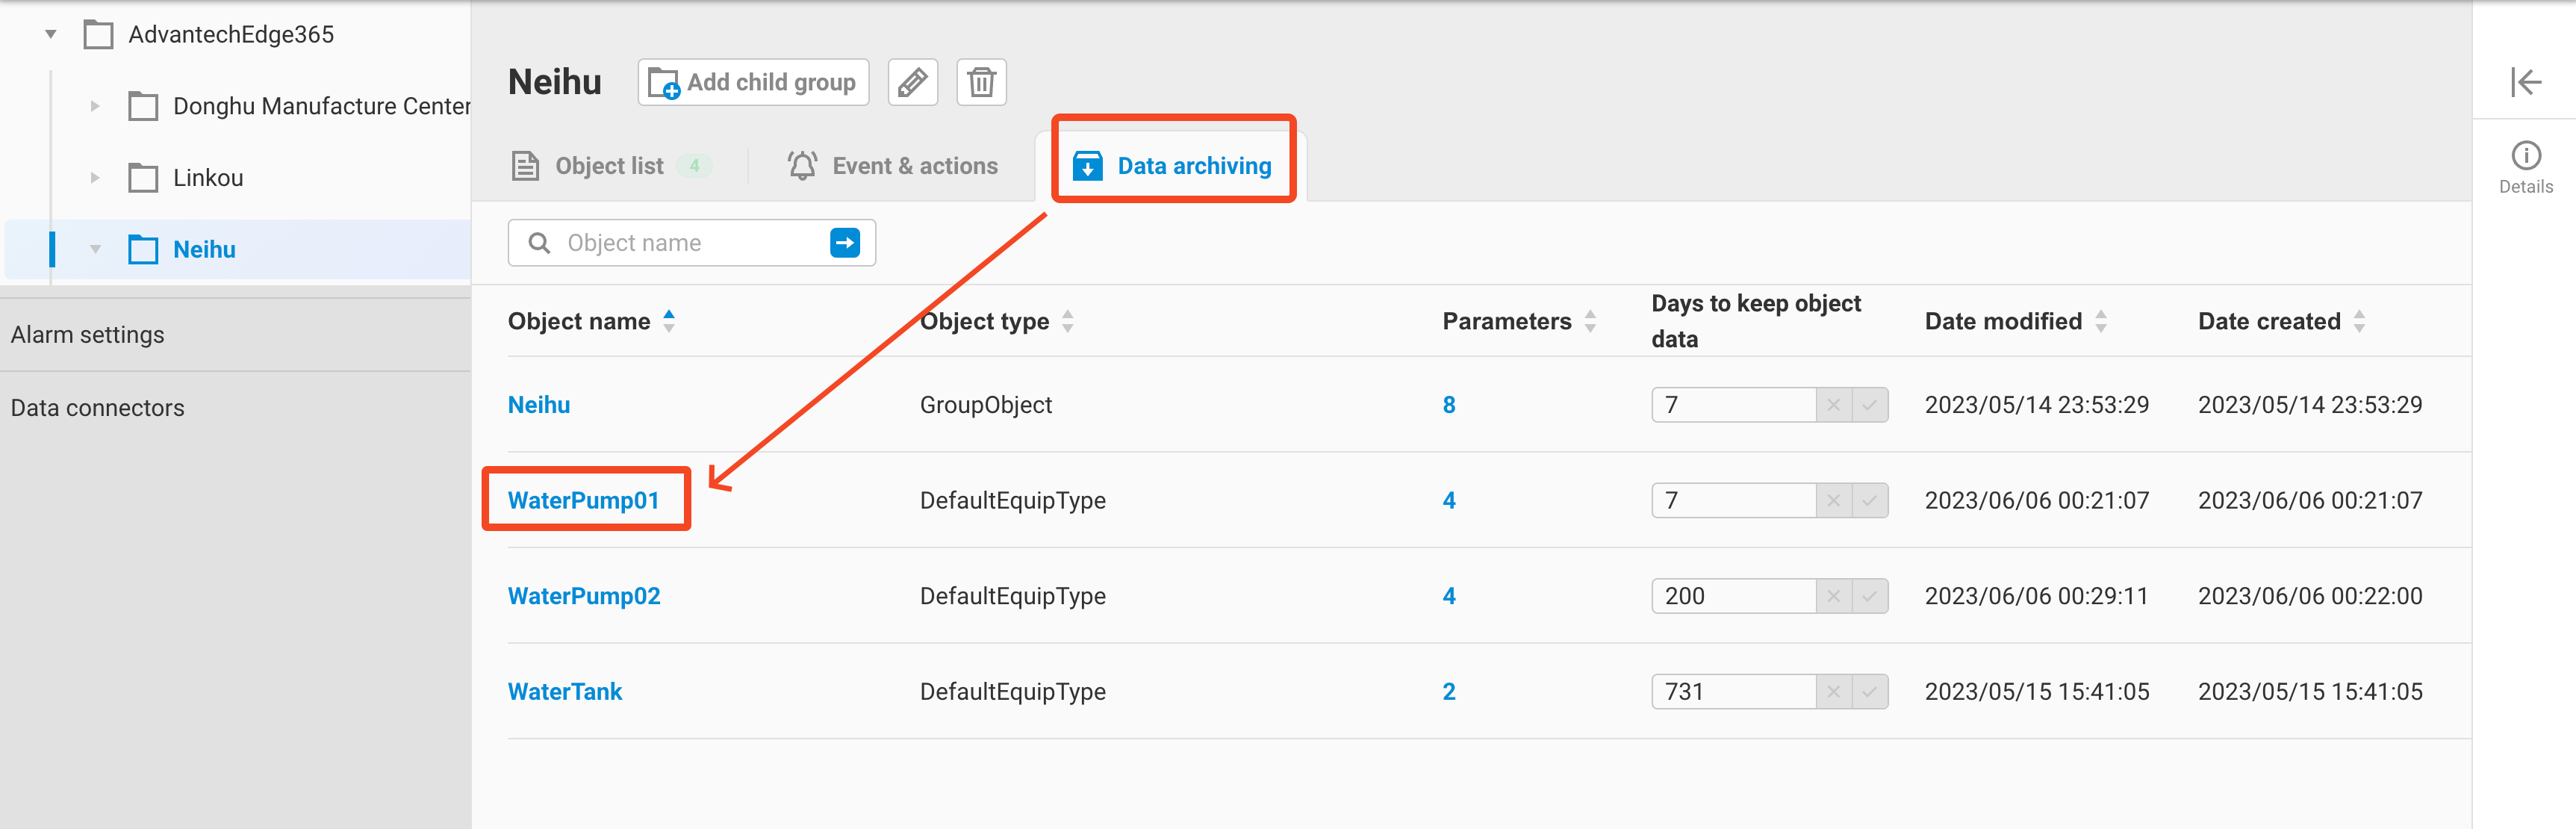Clear days value for WaterTank row
The image size is (2576, 829).
tap(1833, 692)
